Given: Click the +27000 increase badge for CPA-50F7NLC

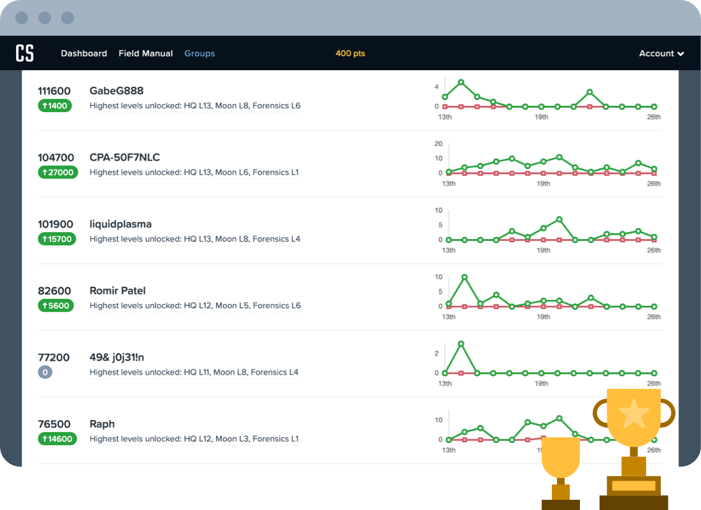Looking at the screenshot, I should click(x=58, y=172).
